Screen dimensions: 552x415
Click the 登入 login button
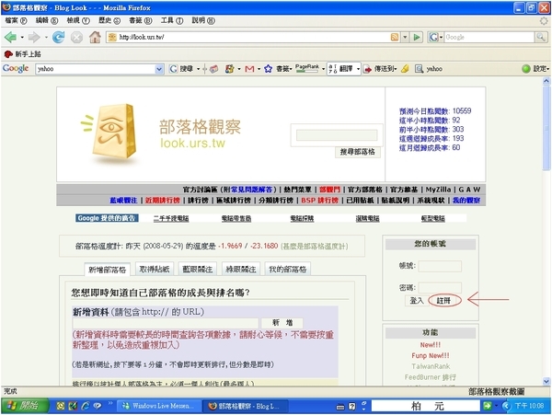pyautogui.click(x=417, y=300)
